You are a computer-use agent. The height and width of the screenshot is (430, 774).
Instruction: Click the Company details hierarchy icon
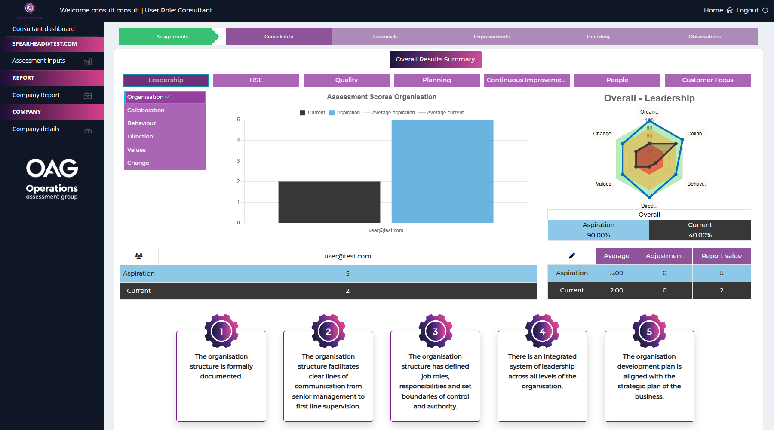[x=88, y=129]
